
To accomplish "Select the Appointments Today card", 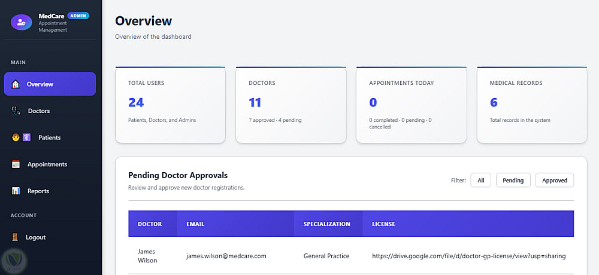I will coord(411,105).
